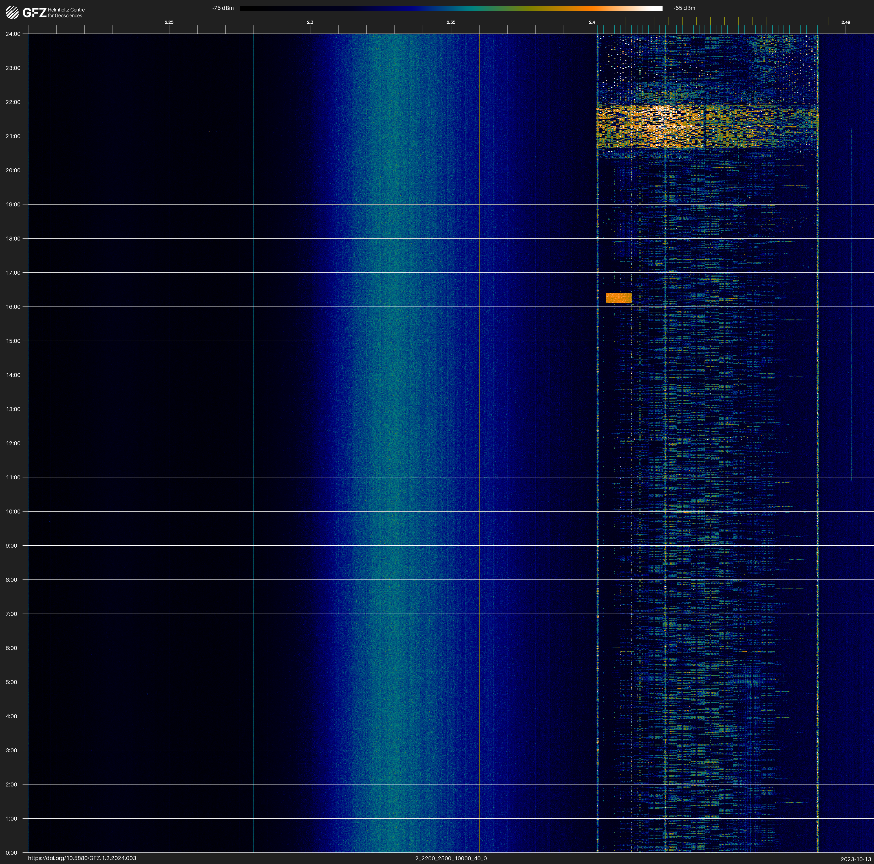
Task: Click the 2_2200_2500_10000_40_0 file name label
Action: (x=451, y=858)
